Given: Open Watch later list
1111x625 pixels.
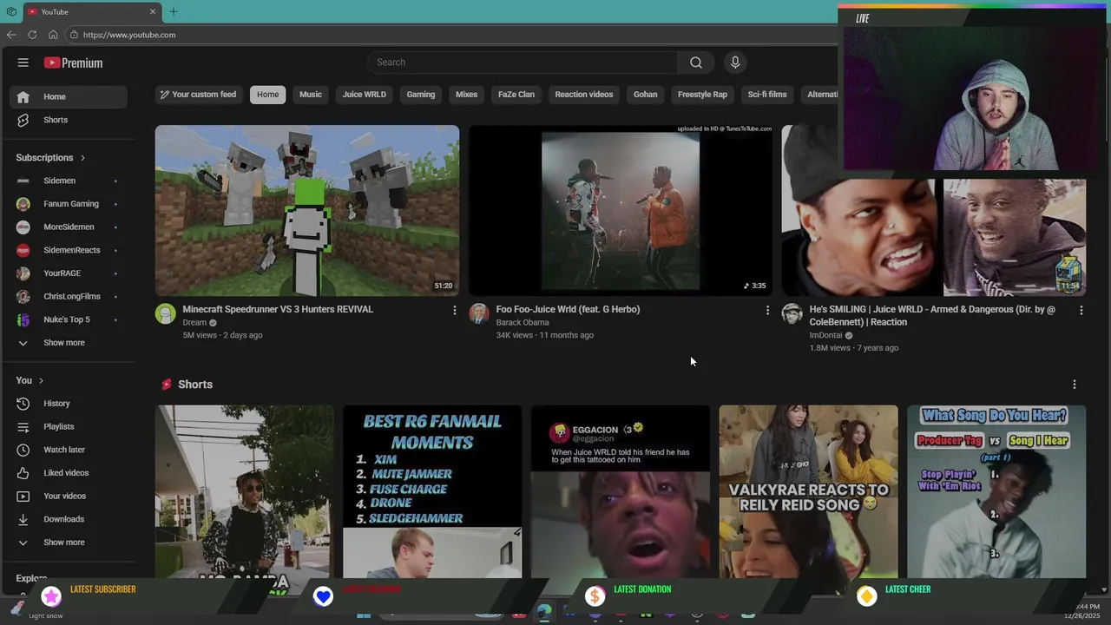Looking at the screenshot, I should point(69,450).
